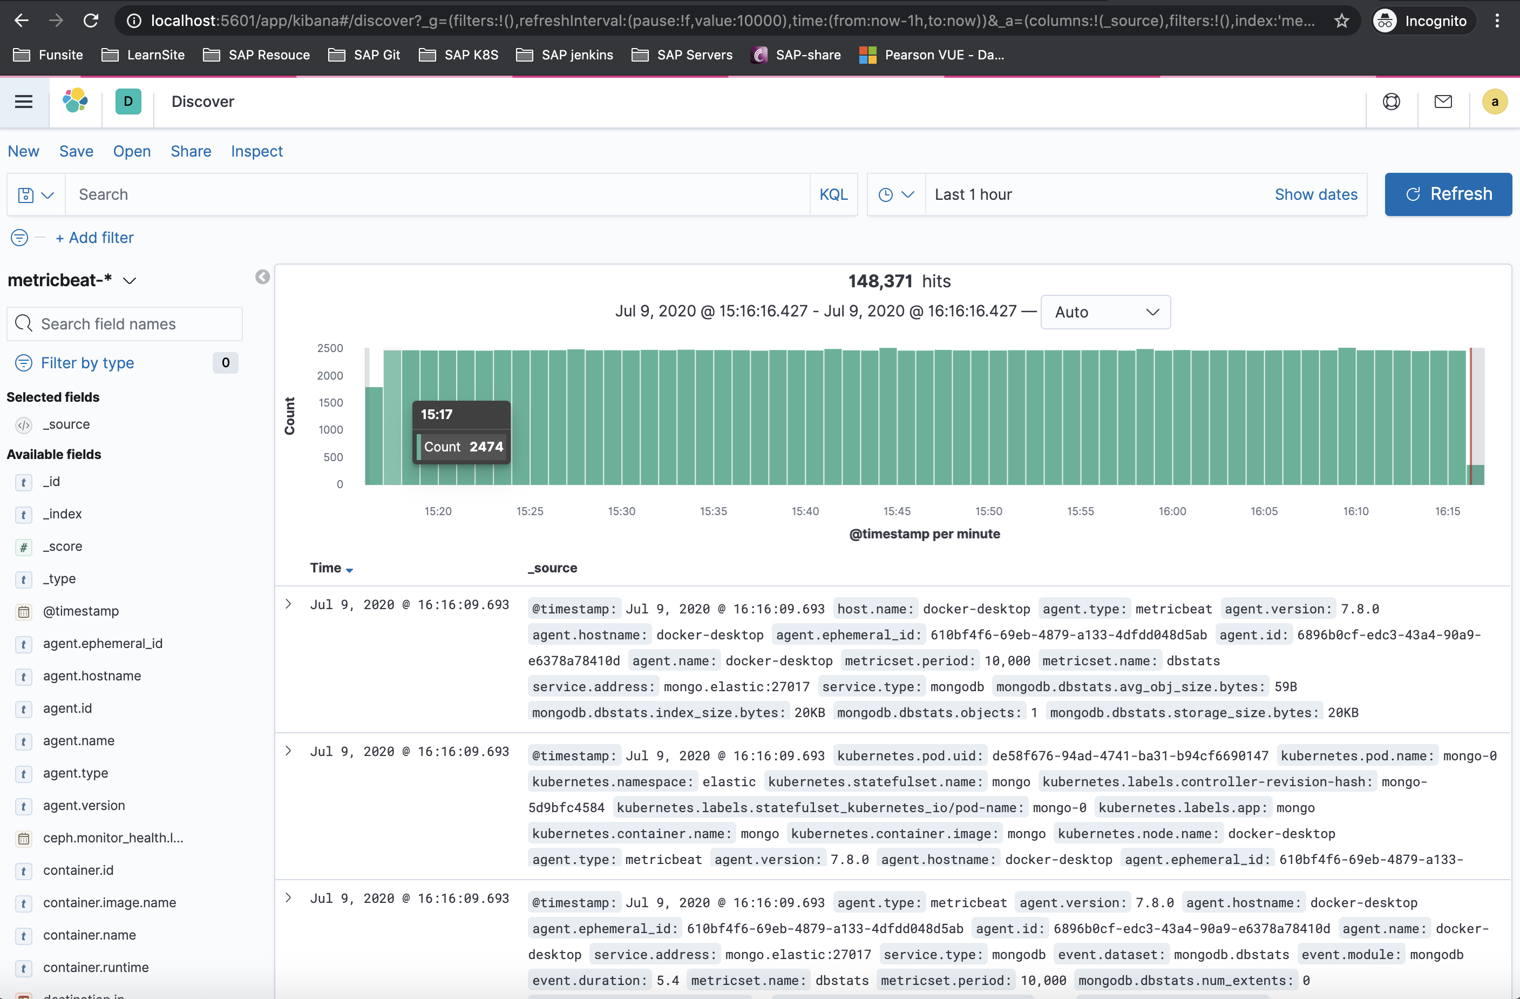Expand the second document row with kubernetes.pod.uid
This screenshot has width=1520, height=999.
(x=289, y=751)
